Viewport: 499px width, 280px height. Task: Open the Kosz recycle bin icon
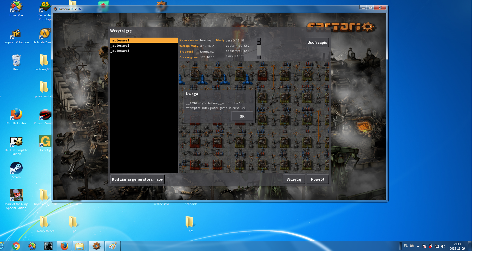point(16,62)
